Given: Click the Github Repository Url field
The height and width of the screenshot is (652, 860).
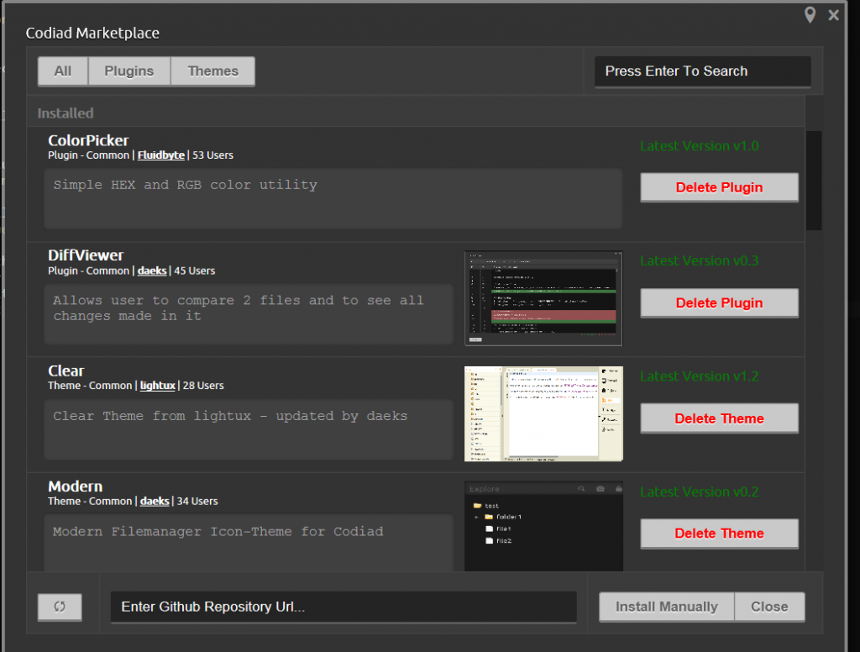Looking at the screenshot, I should (x=343, y=607).
